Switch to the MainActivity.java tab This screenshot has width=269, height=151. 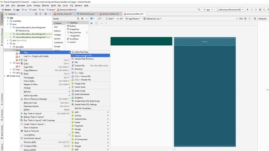(87, 14)
